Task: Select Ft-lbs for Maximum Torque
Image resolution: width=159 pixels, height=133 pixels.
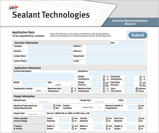Action: coord(54,106)
